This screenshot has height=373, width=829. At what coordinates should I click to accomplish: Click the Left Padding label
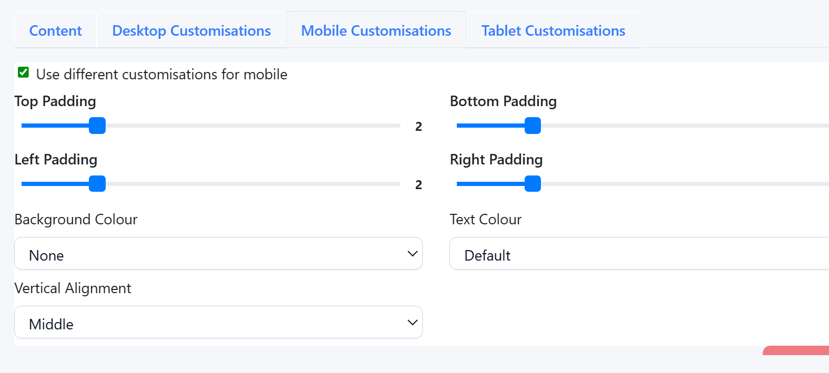tap(56, 160)
